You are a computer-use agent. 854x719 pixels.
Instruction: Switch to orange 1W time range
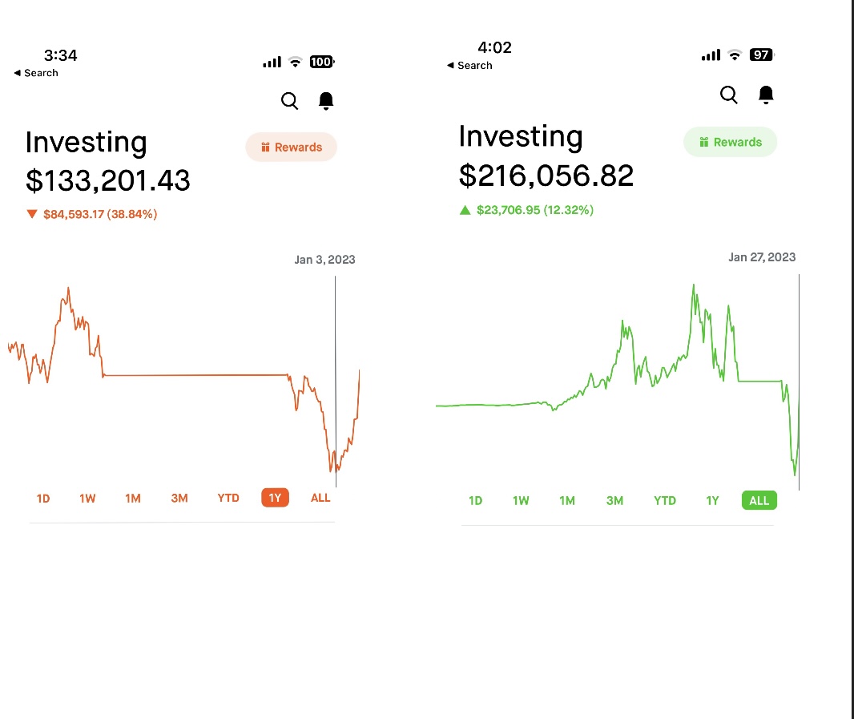point(87,498)
